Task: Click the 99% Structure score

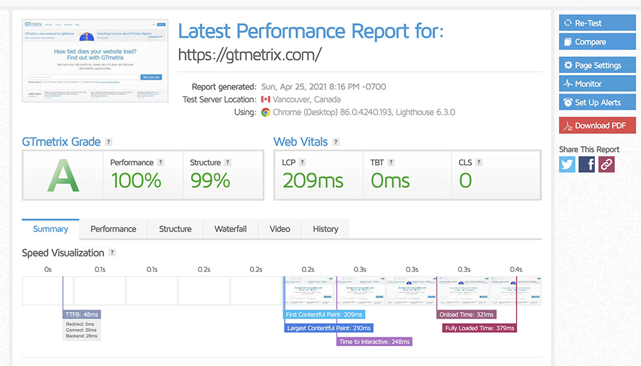Action: coord(210,180)
